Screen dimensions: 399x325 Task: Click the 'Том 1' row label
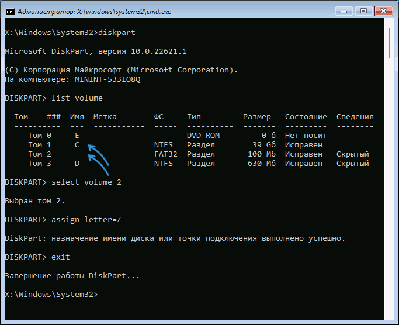pos(40,145)
